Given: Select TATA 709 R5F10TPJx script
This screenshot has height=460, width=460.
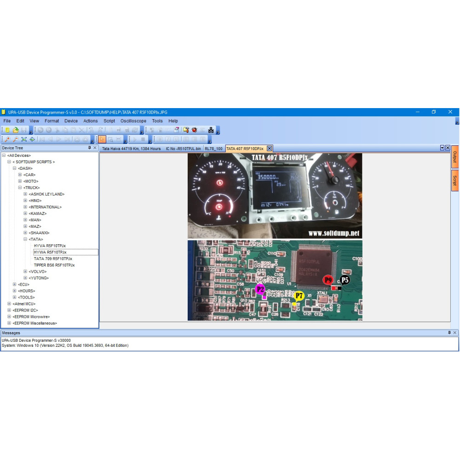Looking at the screenshot, I should point(53,259).
